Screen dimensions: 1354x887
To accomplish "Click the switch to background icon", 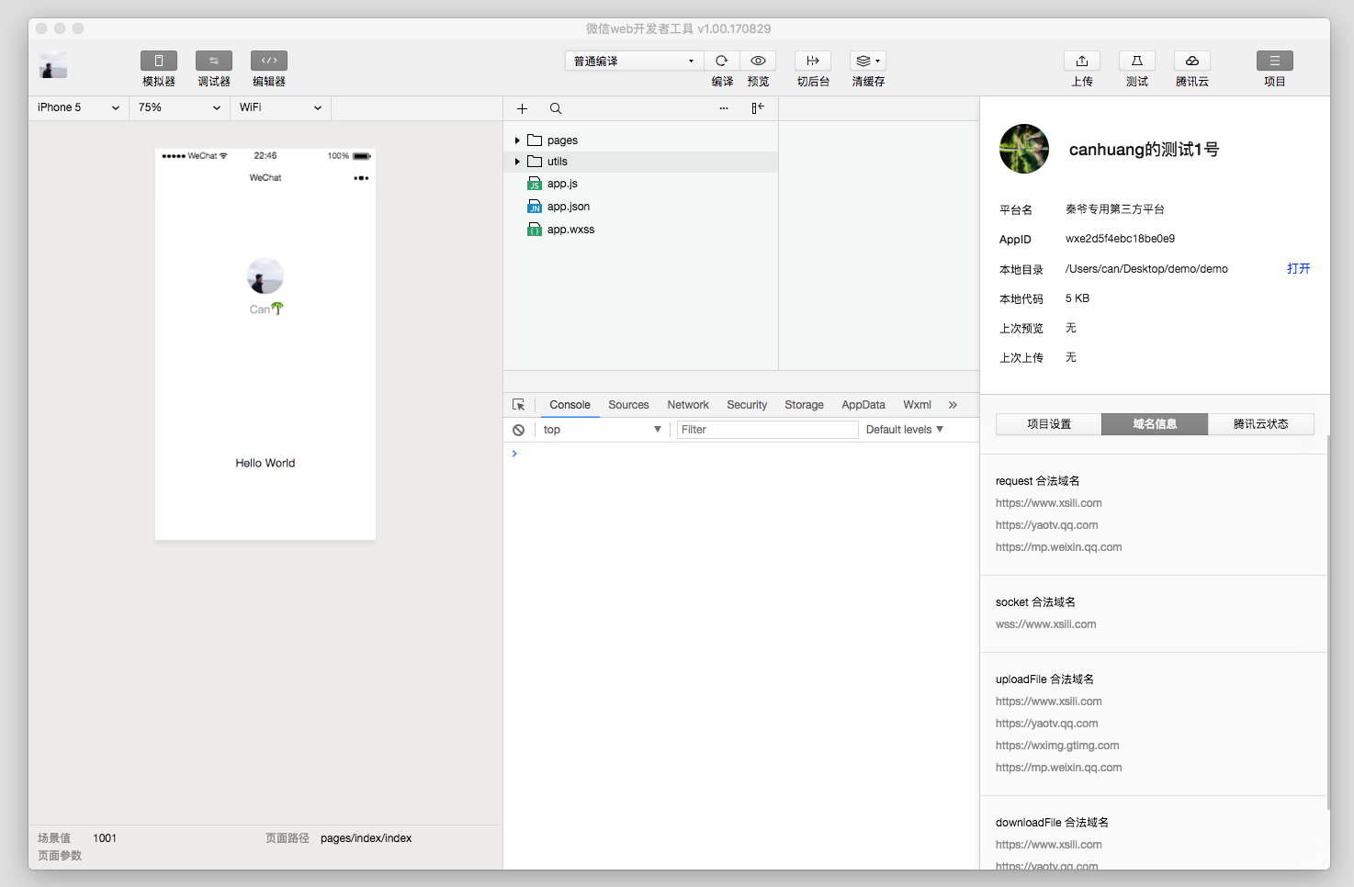I will click(813, 61).
